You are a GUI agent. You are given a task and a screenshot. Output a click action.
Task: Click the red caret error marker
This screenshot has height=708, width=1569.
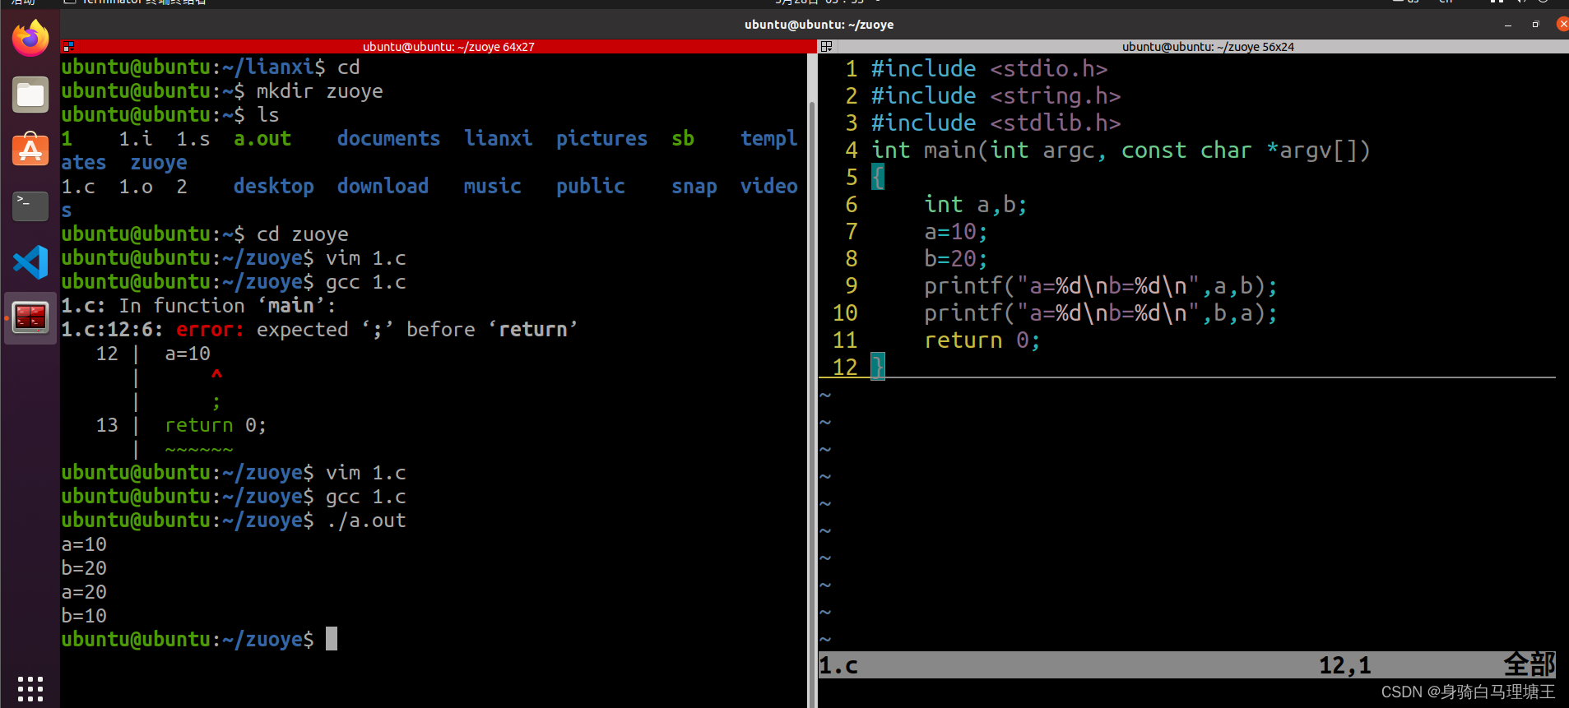(216, 376)
